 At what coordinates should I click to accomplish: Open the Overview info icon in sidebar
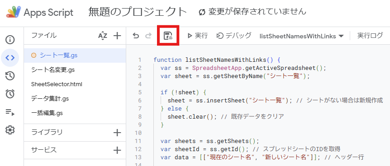10,40
